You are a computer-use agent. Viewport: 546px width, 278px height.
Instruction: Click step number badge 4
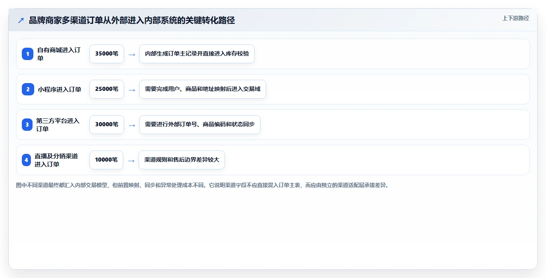[26, 160]
